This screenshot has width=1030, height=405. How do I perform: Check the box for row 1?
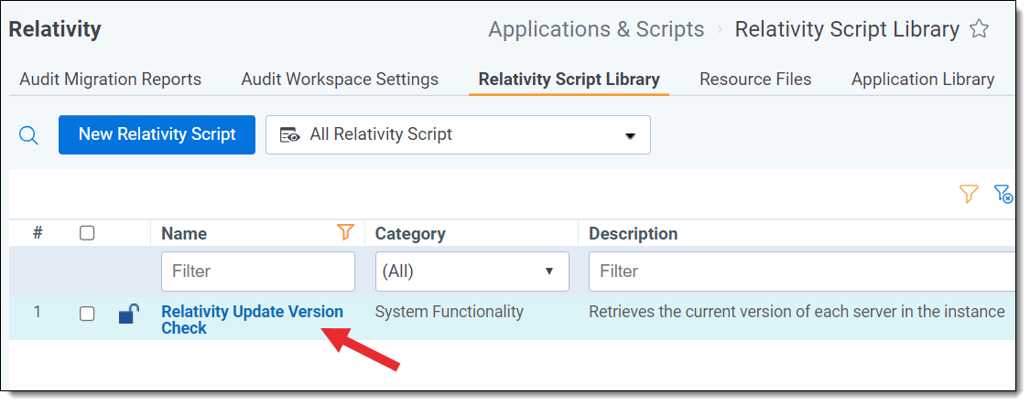pos(87,314)
